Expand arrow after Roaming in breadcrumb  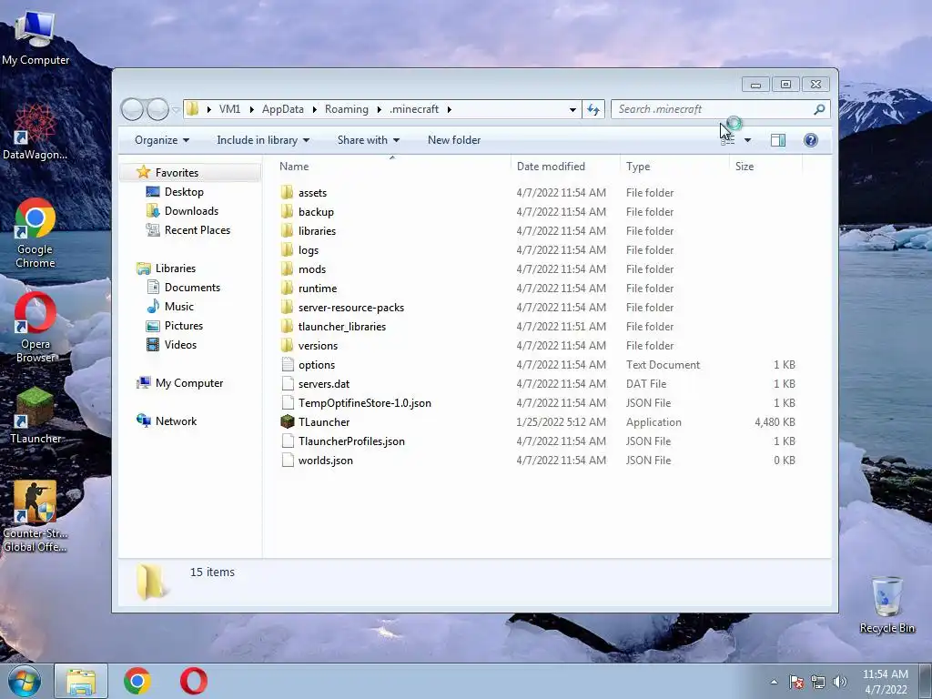pos(379,109)
